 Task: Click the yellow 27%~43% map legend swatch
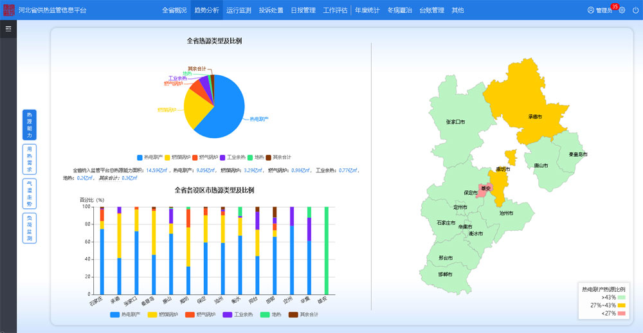[x=621, y=305]
